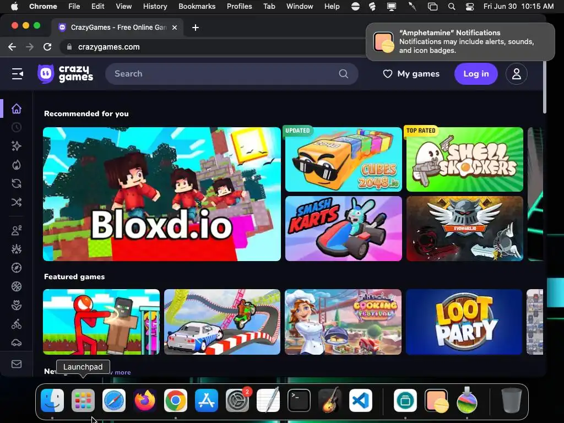Open Launchpad from the Dock
The width and height of the screenshot is (564, 423).
coord(83,400)
